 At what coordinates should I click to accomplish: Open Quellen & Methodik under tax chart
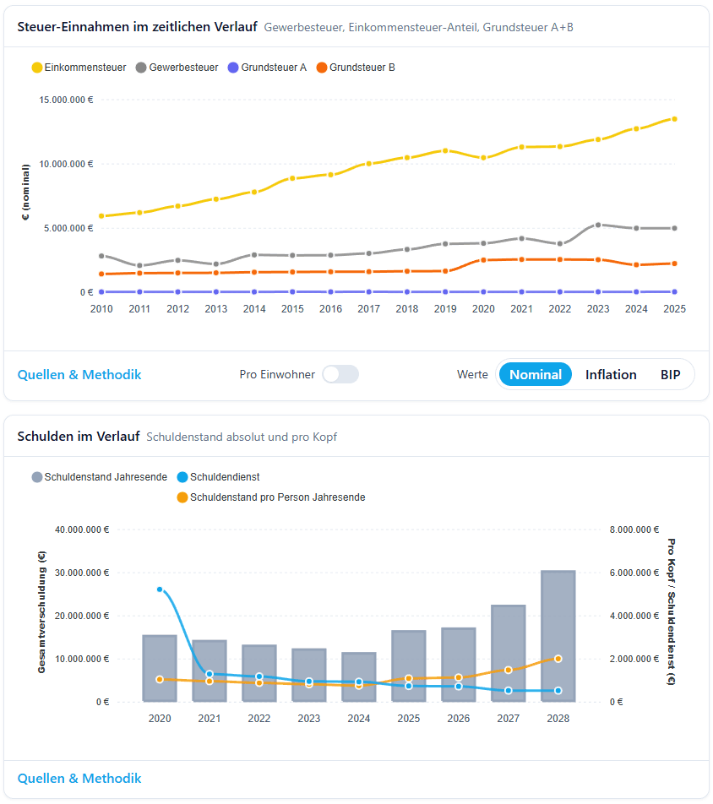point(79,374)
